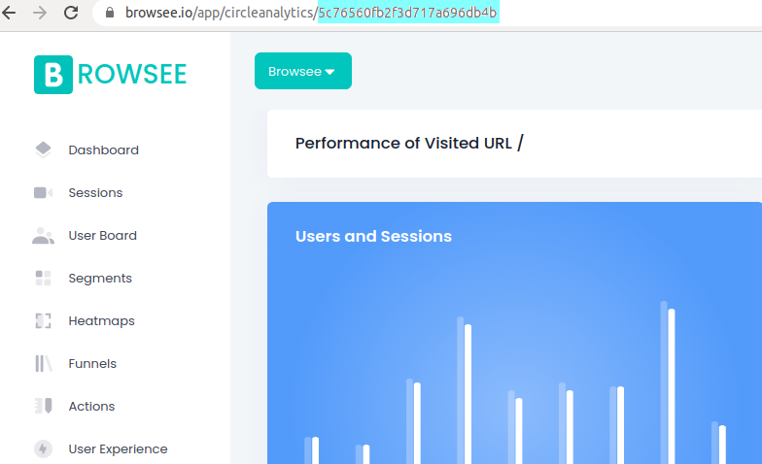762x464 pixels.
Task: Click the Funnels bars icon
Action: pos(43,363)
